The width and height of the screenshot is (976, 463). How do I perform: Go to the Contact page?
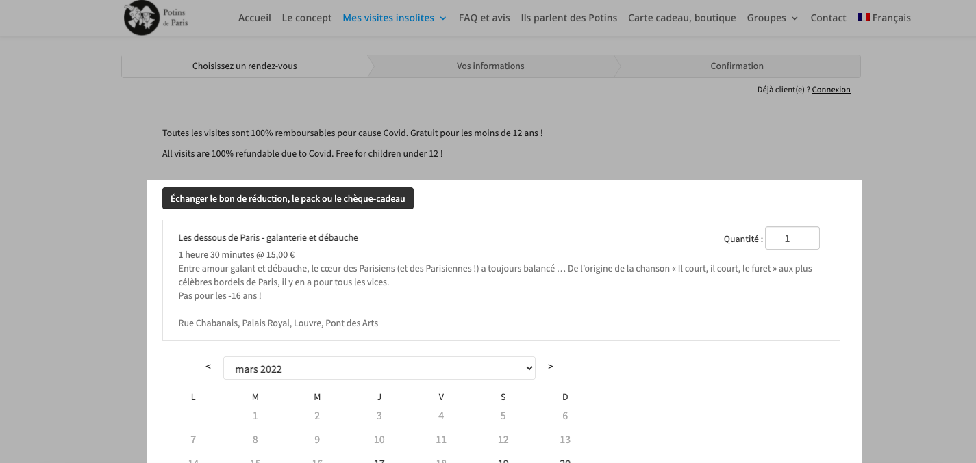tap(828, 18)
